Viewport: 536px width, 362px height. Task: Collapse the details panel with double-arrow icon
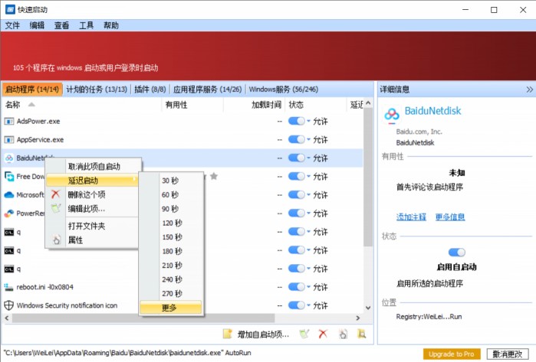point(528,90)
